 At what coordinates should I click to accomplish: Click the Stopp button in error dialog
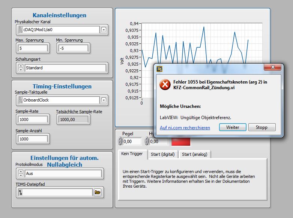tap(262, 127)
